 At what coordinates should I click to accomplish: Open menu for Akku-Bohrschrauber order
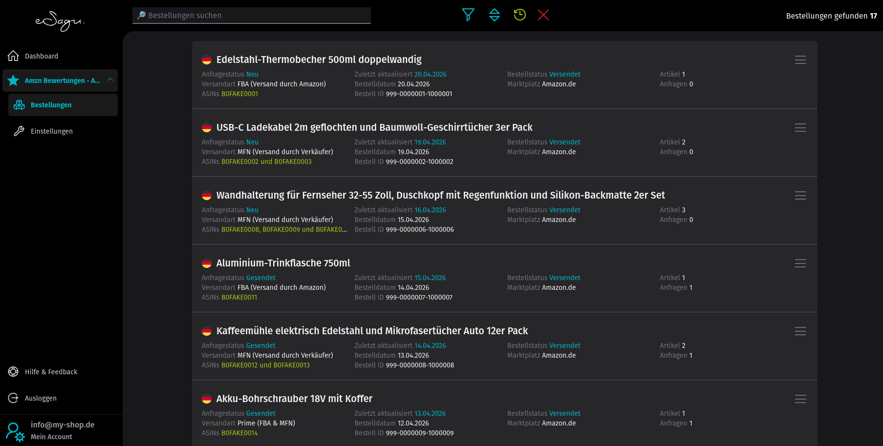click(800, 399)
